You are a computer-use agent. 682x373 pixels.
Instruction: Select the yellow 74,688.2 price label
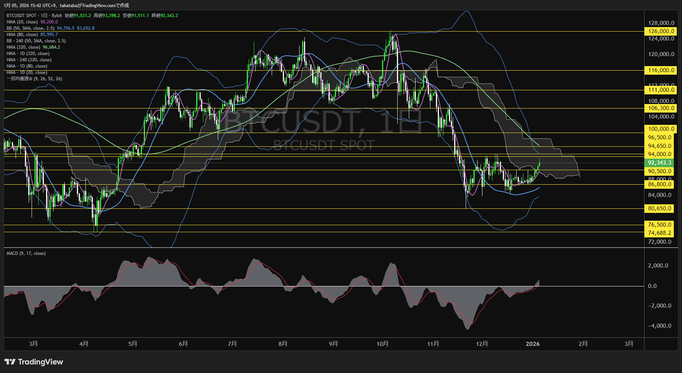coord(660,232)
